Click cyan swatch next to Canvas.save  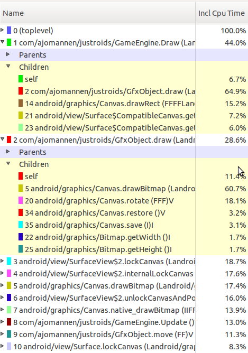tap(21, 225)
